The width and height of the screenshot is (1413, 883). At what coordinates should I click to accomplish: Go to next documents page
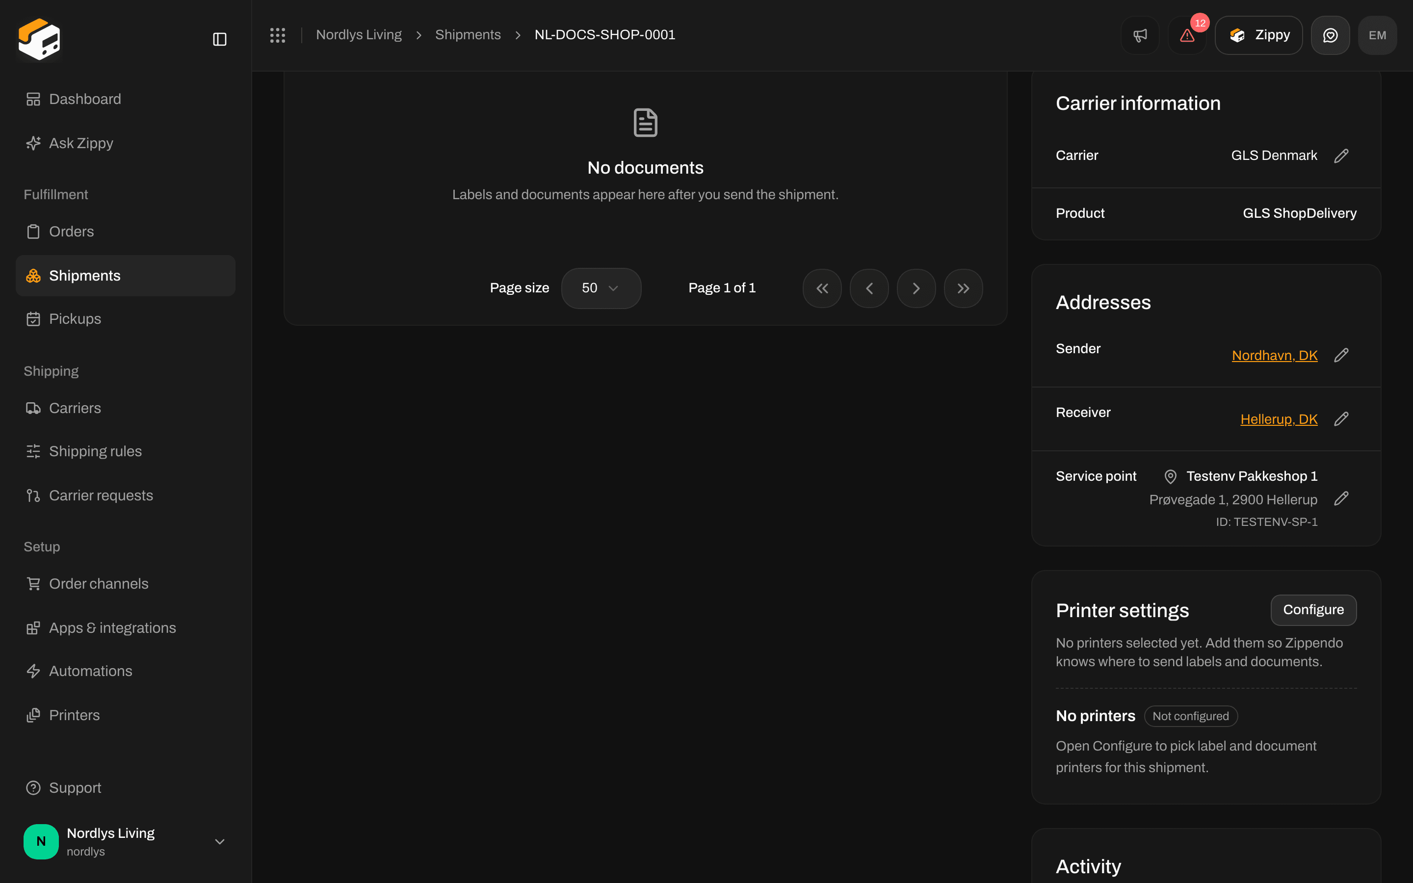point(916,288)
